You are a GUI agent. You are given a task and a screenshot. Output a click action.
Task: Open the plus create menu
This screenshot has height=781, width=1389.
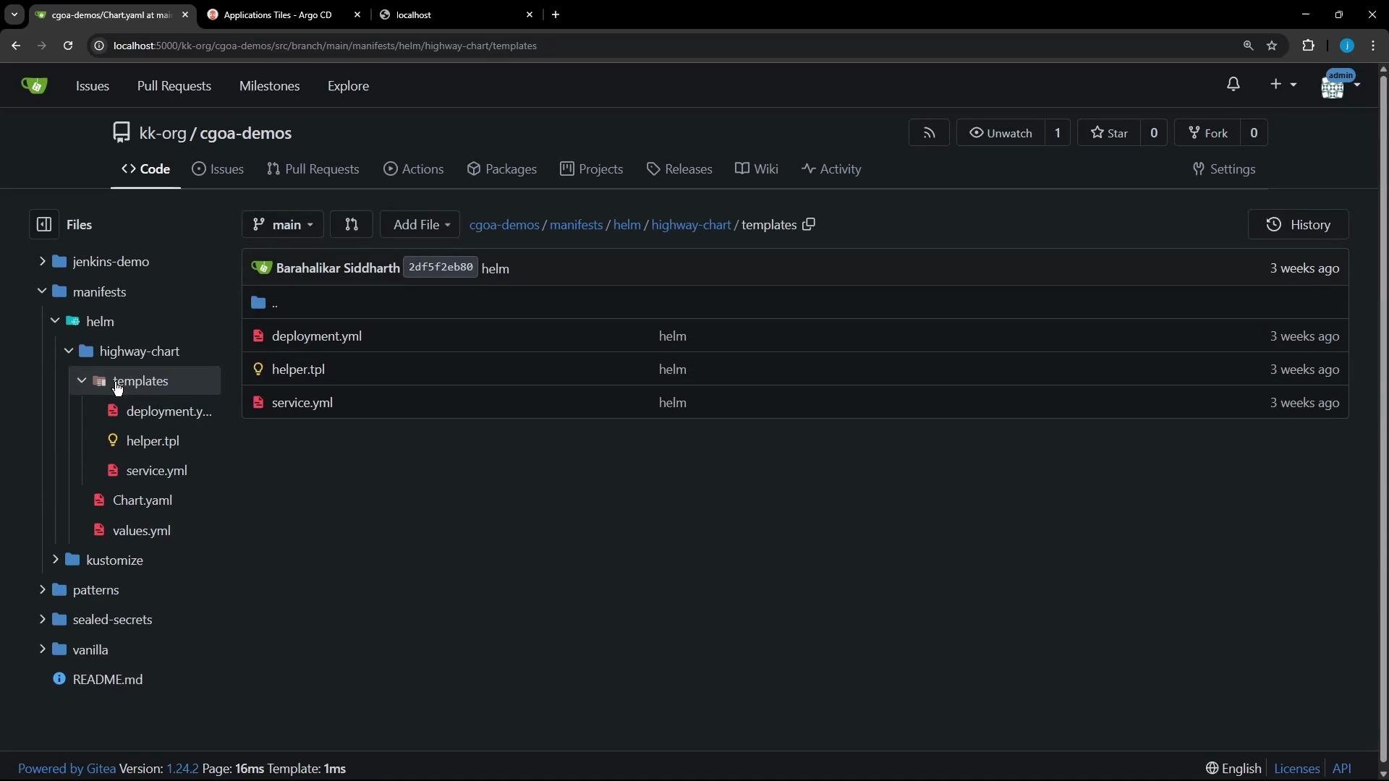point(1283,85)
